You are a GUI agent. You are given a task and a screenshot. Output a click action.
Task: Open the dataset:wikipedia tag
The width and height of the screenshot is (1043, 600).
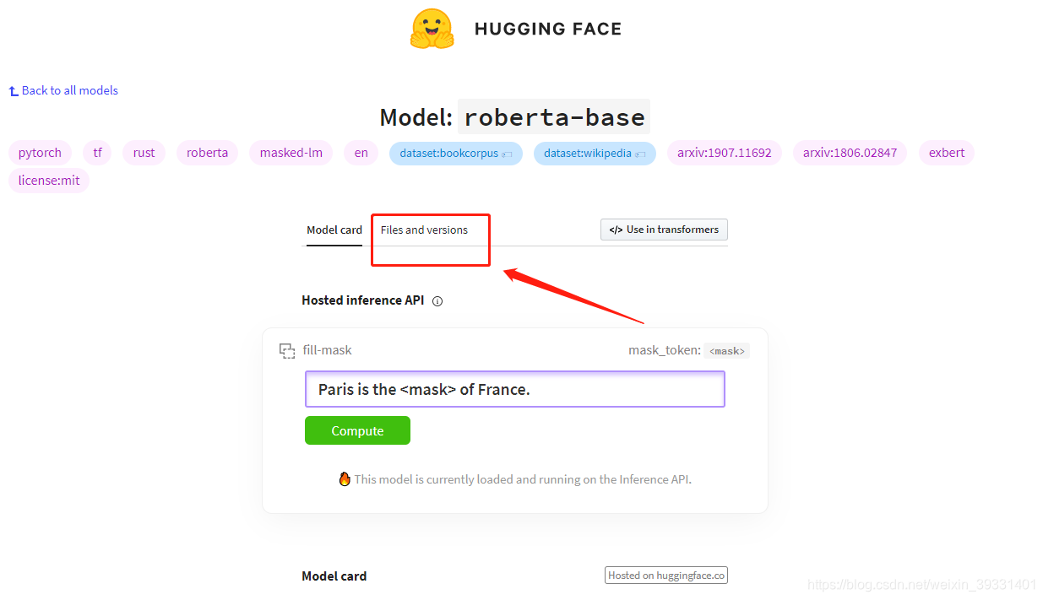[595, 154]
